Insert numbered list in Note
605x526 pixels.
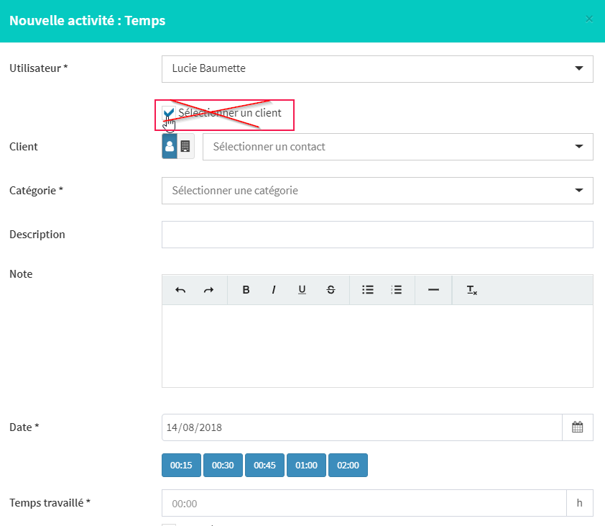click(396, 290)
